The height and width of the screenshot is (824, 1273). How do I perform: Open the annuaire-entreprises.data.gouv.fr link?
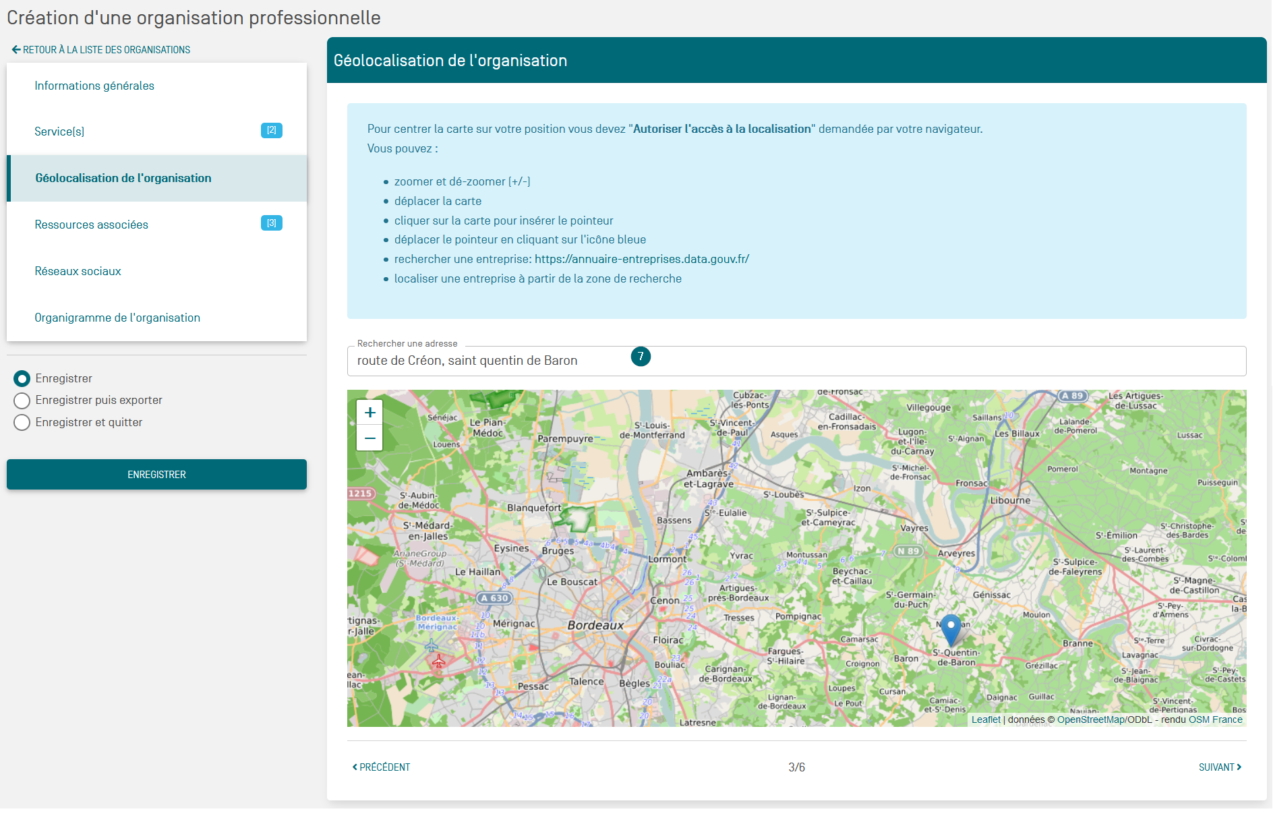(x=641, y=259)
